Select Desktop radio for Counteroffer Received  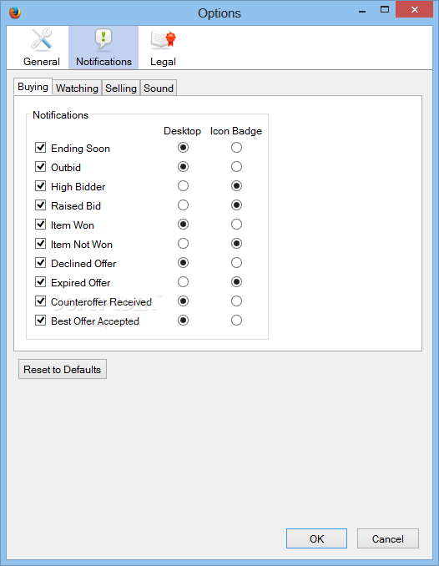183,301
